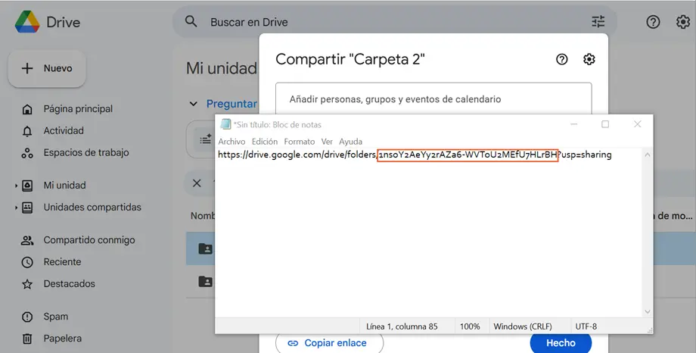The height and width of the screenshot is (353, 696).
Task: Click Copiar enlace button
Action: [329, 343]
